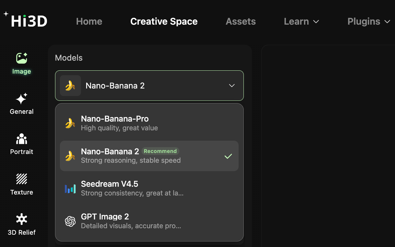Click the Seedream bar-chart logo icon
Image resolution: width=395 pixels, height=247 pixels.
coord(70,189)
